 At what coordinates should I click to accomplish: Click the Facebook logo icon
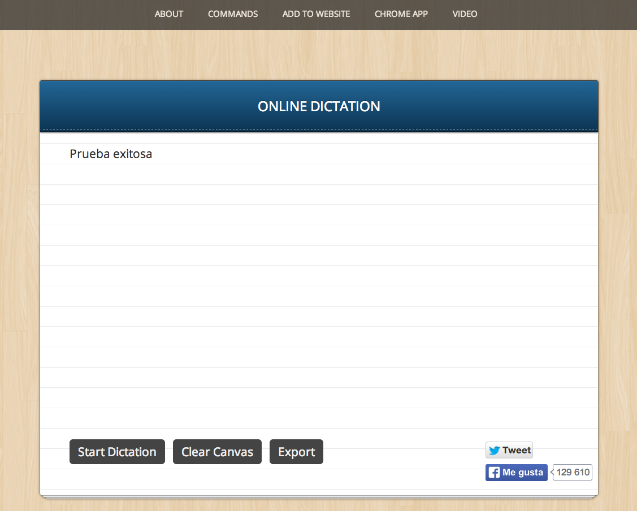click(494, 473)
